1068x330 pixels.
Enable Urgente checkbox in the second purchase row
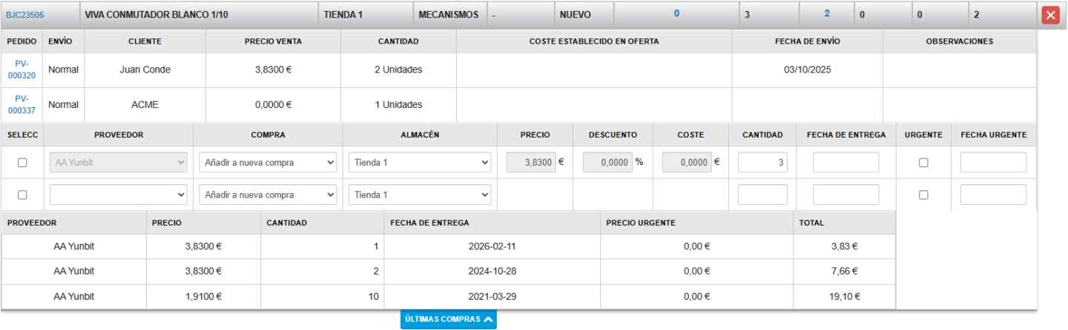[923, 195]
